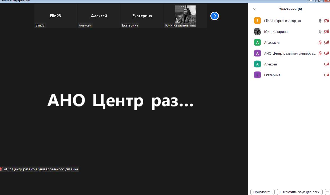Click large АНО Центр раз... speaker placeholder
The width and height of the screenshot is (330, 195).
[x=120, y=101]
